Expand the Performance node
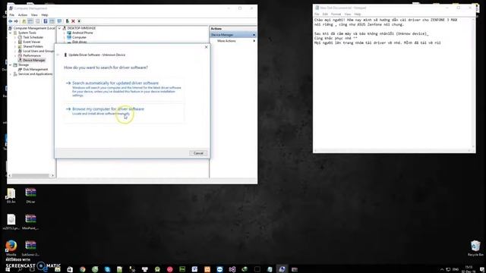Viewport: 486px width, 273px height. pyautogui.click(x=15, y=55)
